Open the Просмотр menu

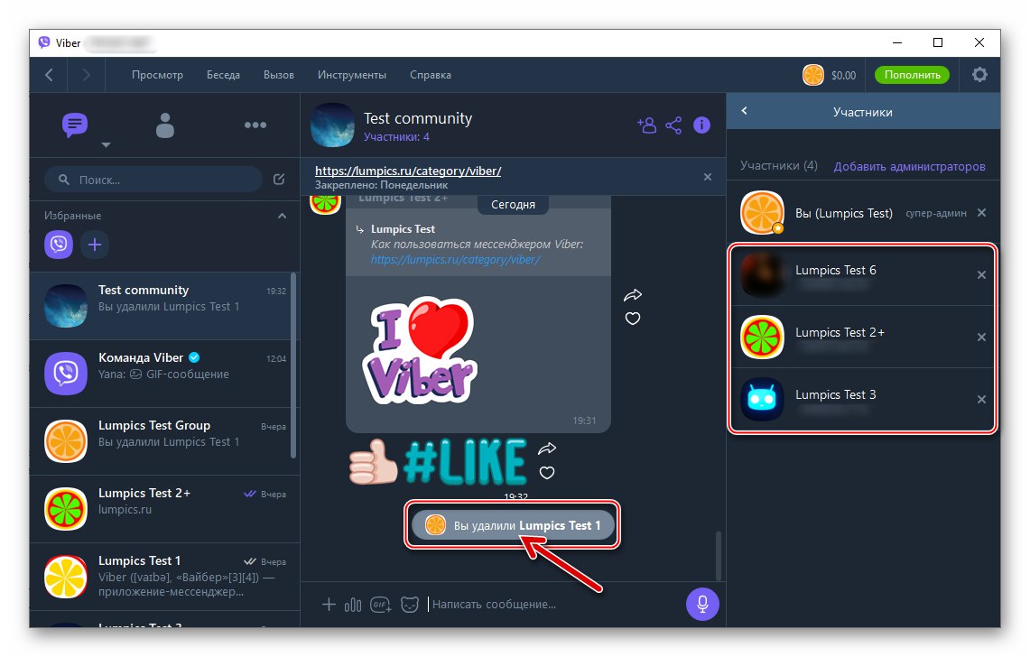(157, 75)
